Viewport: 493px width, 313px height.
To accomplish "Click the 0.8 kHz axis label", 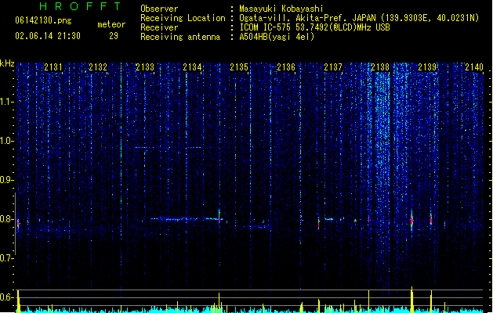I will tap(6, 219).
